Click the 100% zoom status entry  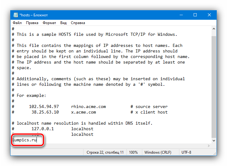coord(133,152)
